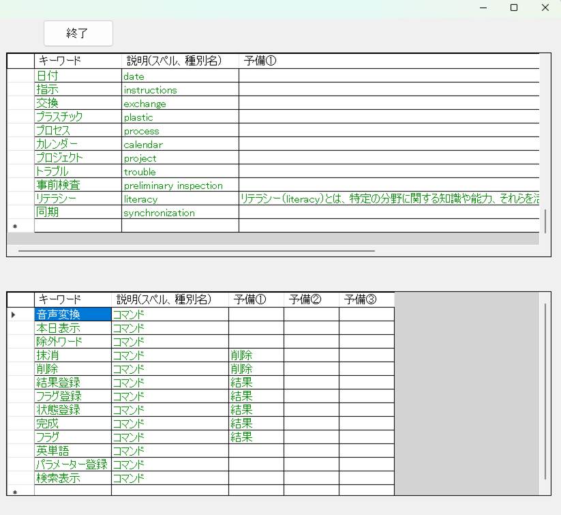This screenshot has height=515, width=561.
Task: Click lower table 予備③ column header
Action: [x=366, y=299]
